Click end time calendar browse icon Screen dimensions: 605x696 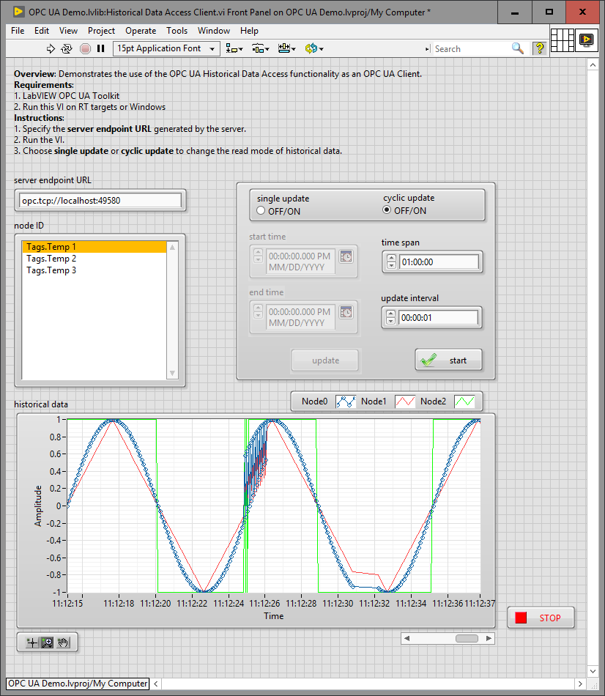click(346, 312)
